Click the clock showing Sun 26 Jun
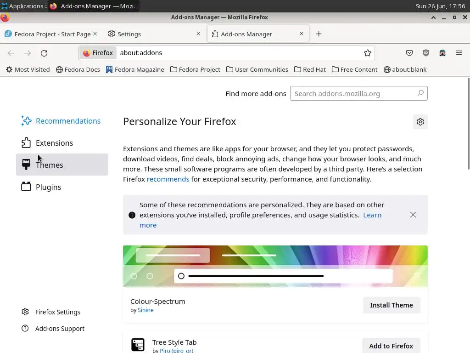The height and width of the screenshot is (353, 470). (440, 6)
